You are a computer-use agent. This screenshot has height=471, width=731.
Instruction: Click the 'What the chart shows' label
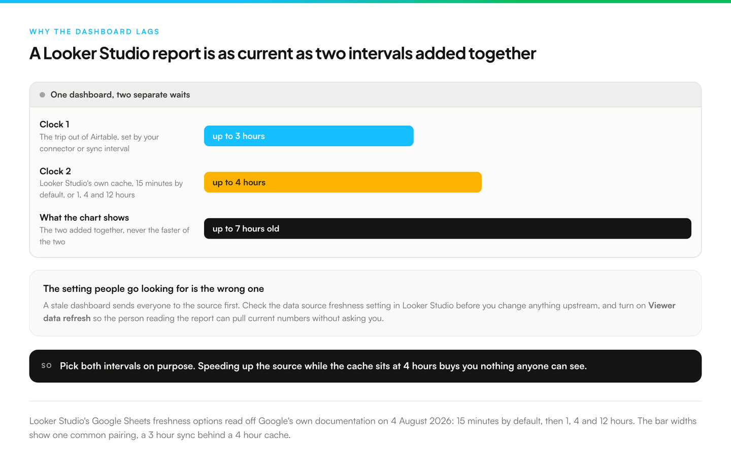point(84,218)
